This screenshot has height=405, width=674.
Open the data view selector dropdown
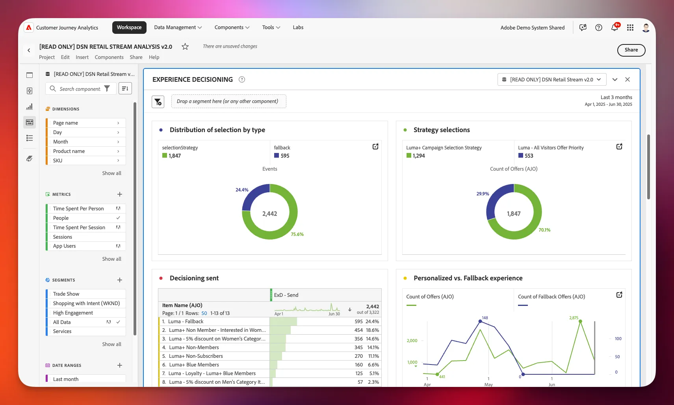click(x=552, y=79)
